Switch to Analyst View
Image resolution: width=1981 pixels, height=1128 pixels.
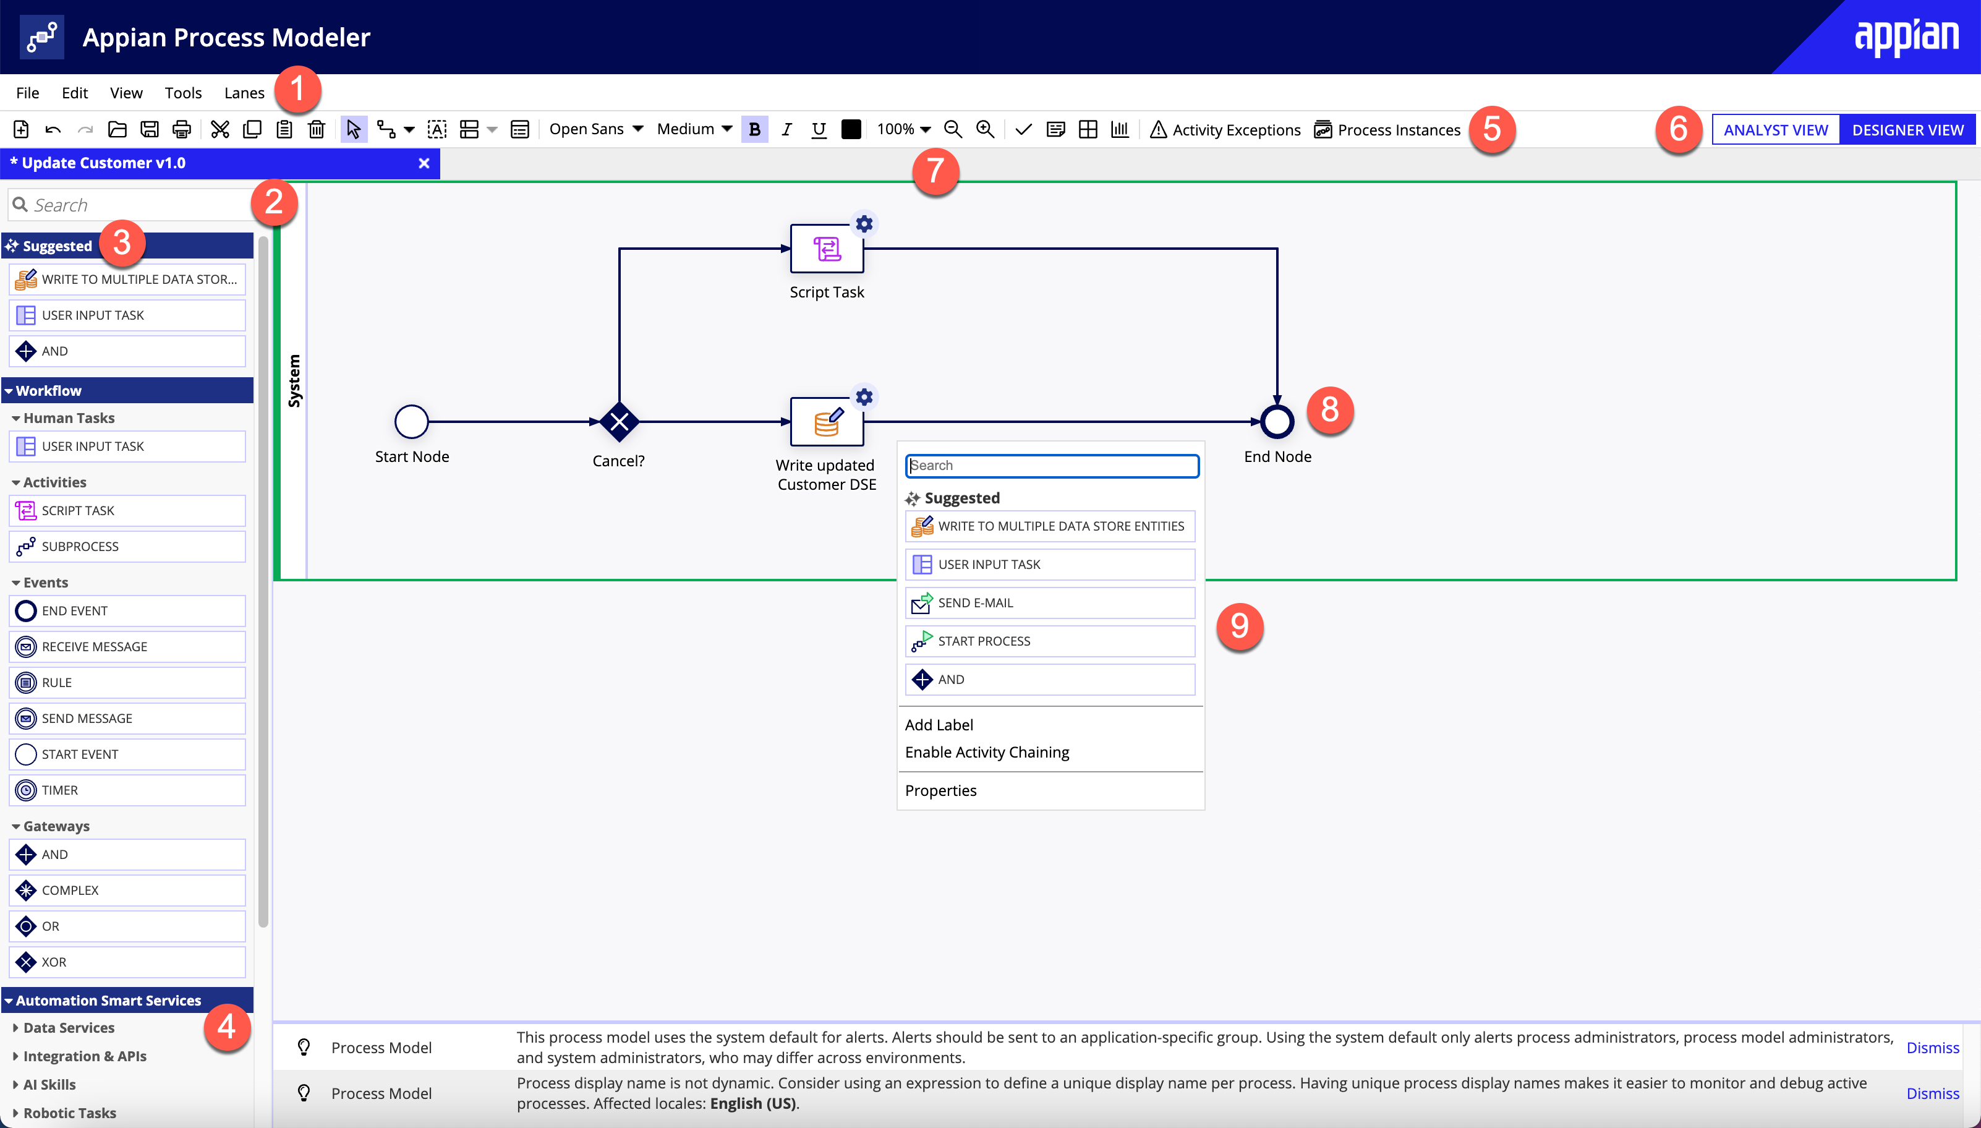(1776, 129)
